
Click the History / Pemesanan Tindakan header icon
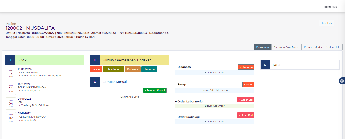coord(95,60)
